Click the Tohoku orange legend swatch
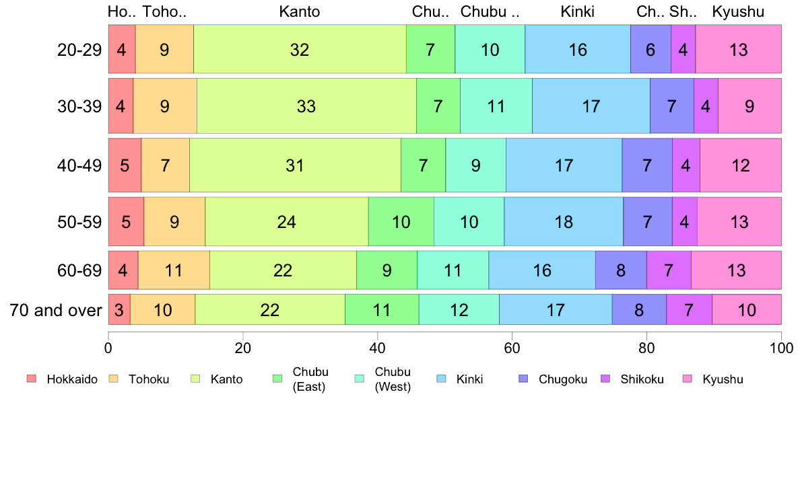The height and width of the screenshot is (495, 800). (113, 379)
